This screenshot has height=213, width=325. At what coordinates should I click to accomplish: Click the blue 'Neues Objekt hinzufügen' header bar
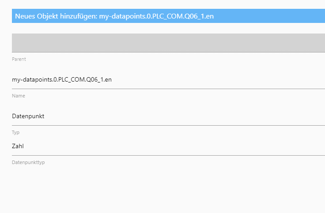click(x=168, y=16)
